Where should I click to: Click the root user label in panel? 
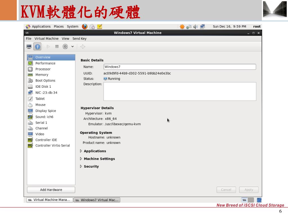tap(257, 26)
